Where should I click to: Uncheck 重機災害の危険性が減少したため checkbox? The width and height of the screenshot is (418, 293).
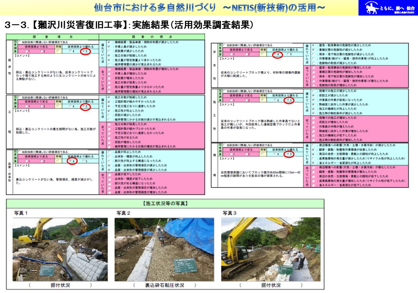[313, 50]
